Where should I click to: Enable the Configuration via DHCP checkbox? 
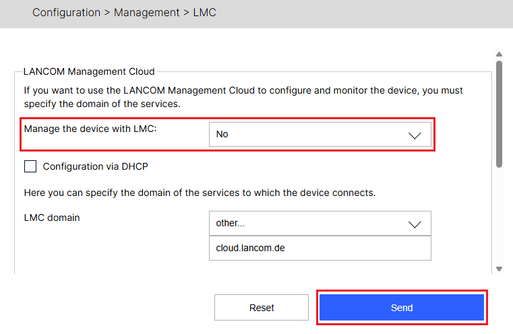[x=30, y=166]
